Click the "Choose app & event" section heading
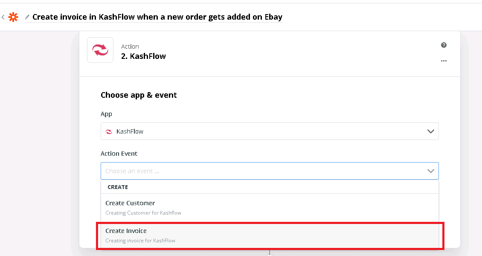 point(139,95)
